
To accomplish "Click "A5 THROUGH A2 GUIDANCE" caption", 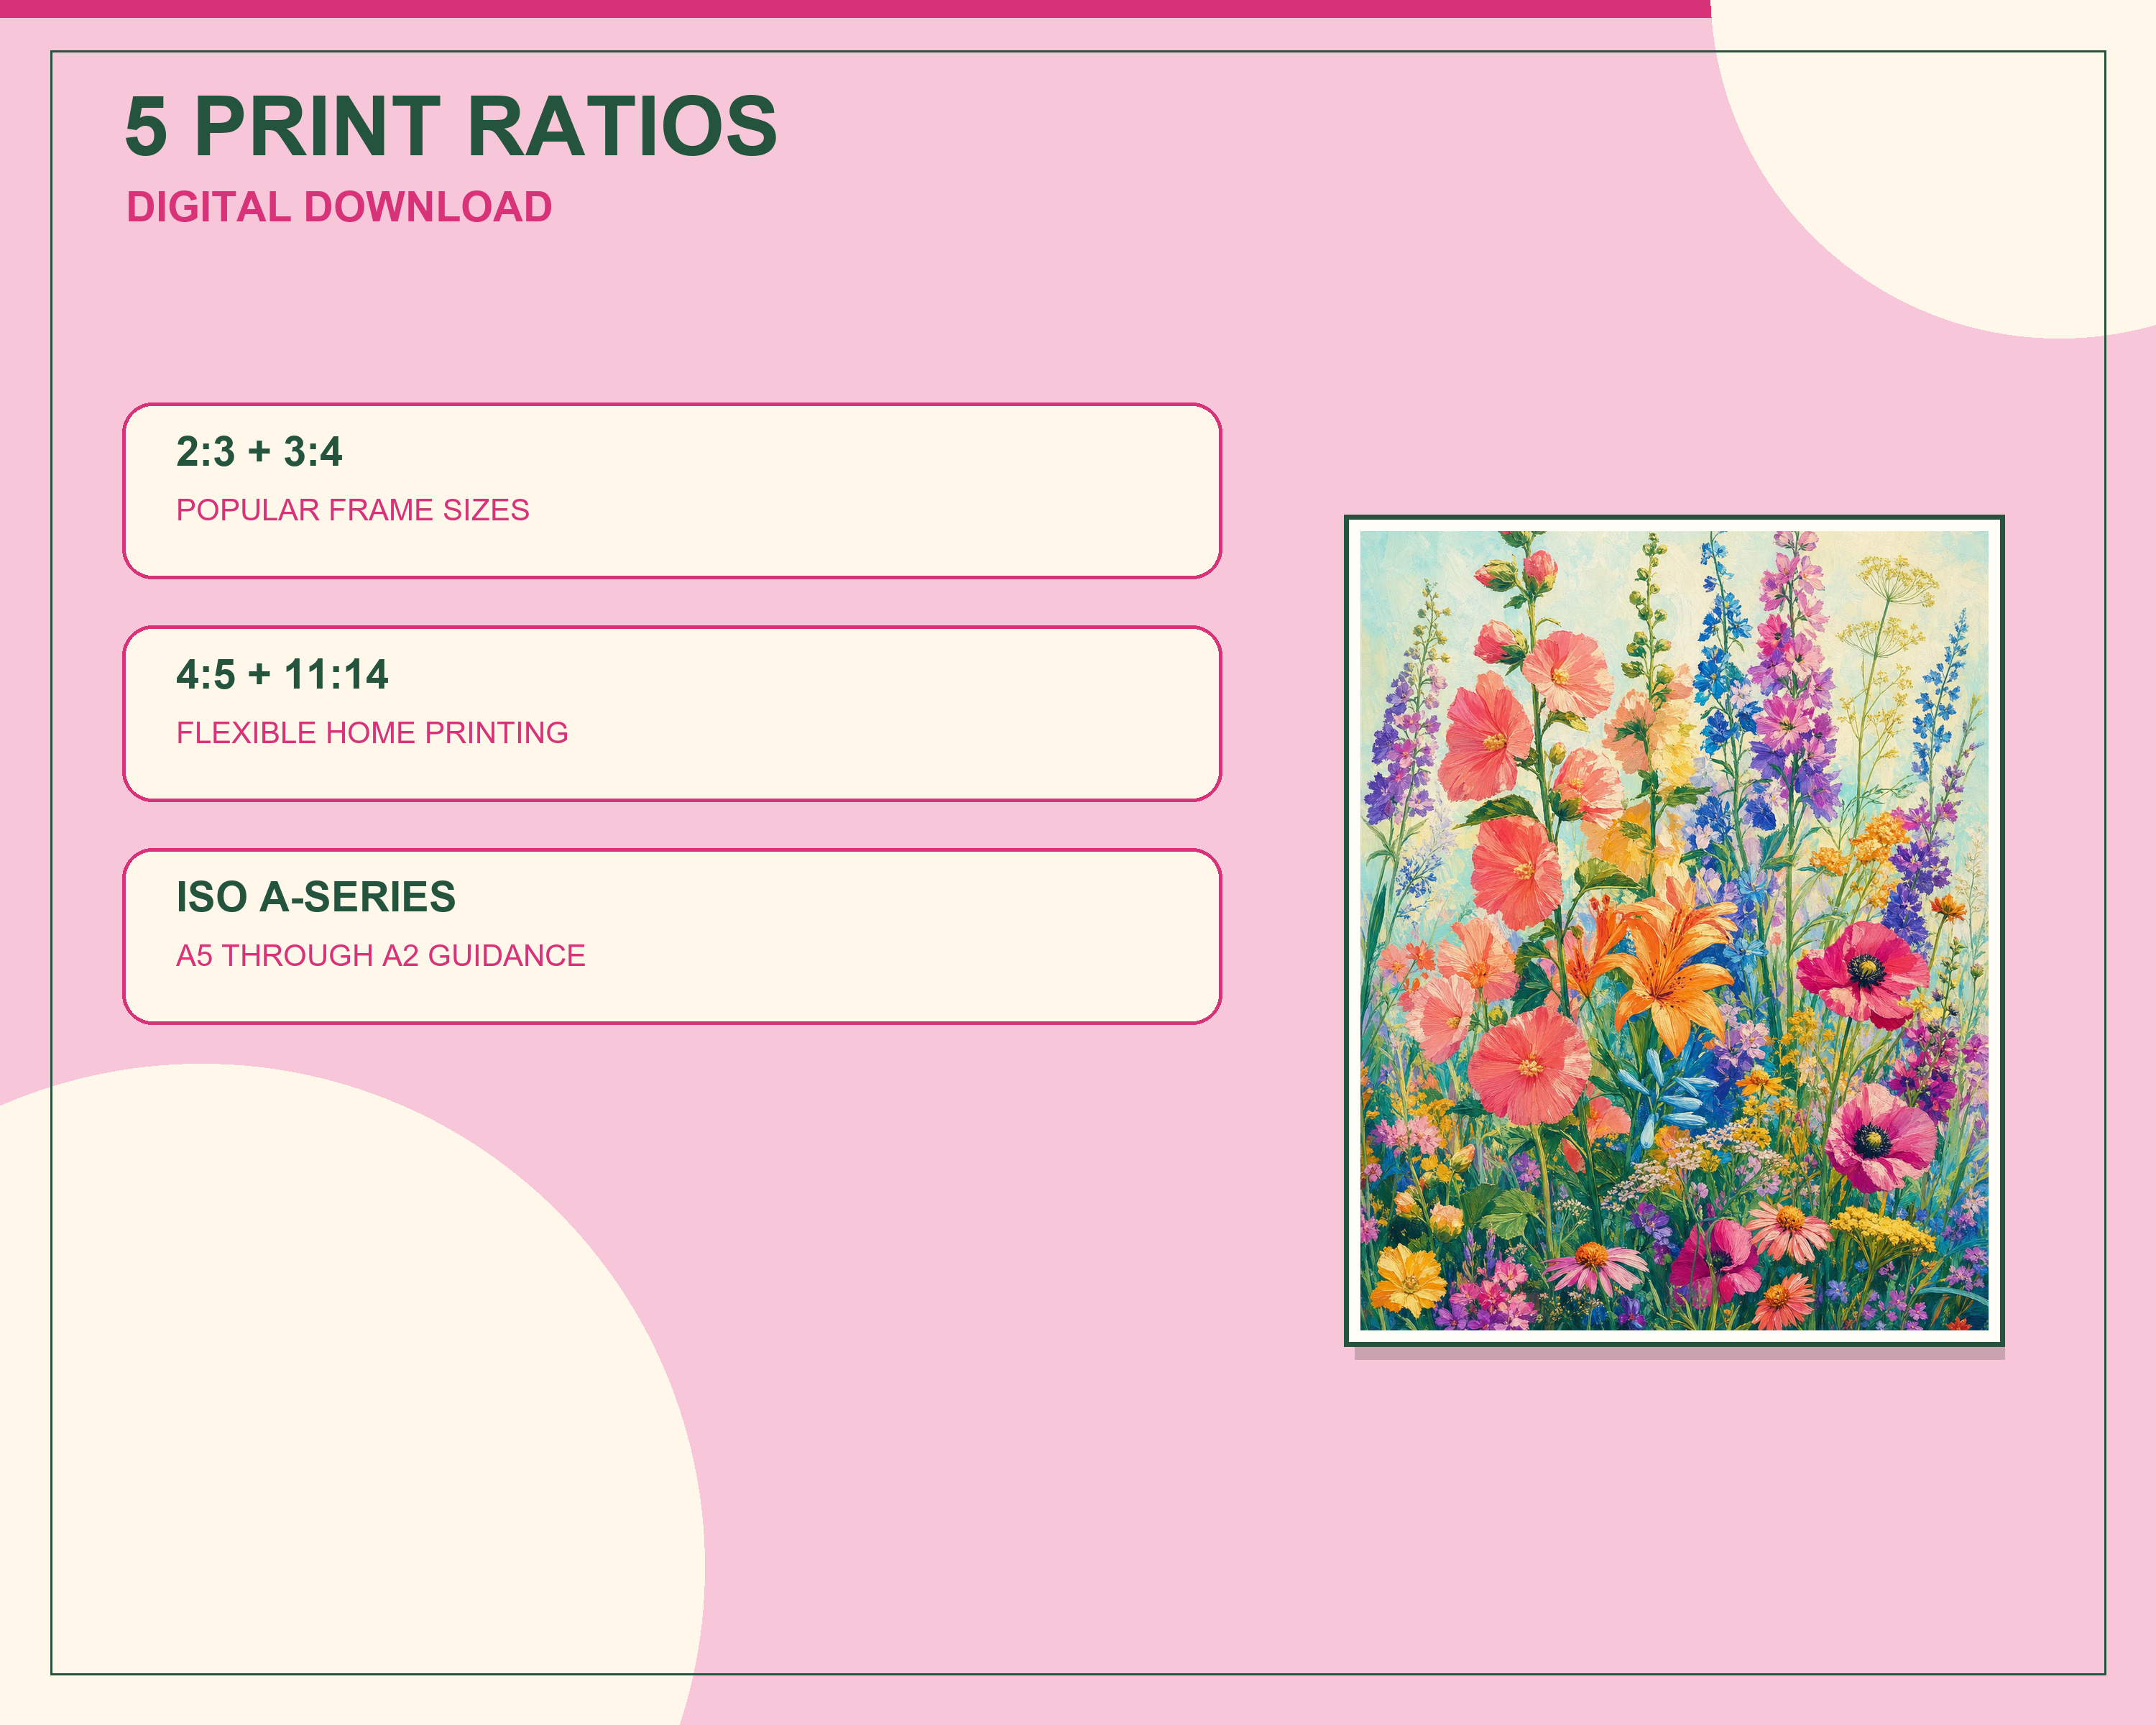I will (x=381, y=956).
